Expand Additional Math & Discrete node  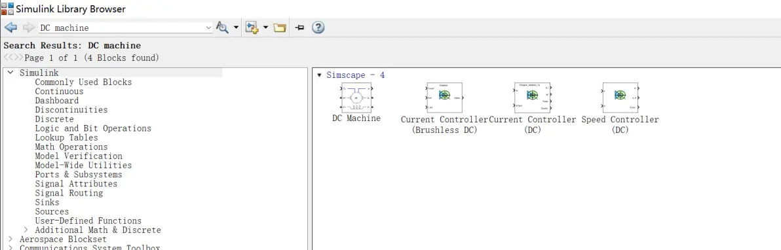point(26,230)
